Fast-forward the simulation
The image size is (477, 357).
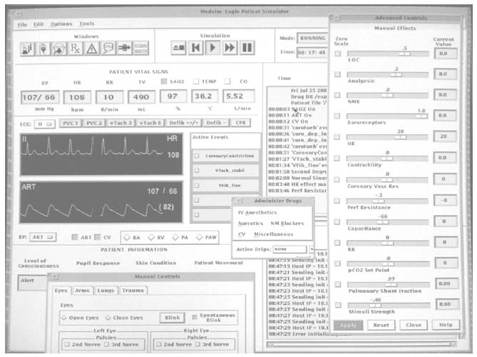(230, 48)
